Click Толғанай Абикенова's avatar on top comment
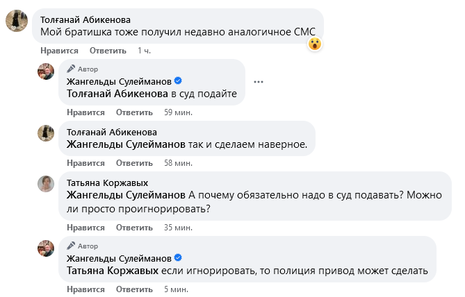Image resolution: width=465 pixels, height=297 pixels. coord(17,22)
